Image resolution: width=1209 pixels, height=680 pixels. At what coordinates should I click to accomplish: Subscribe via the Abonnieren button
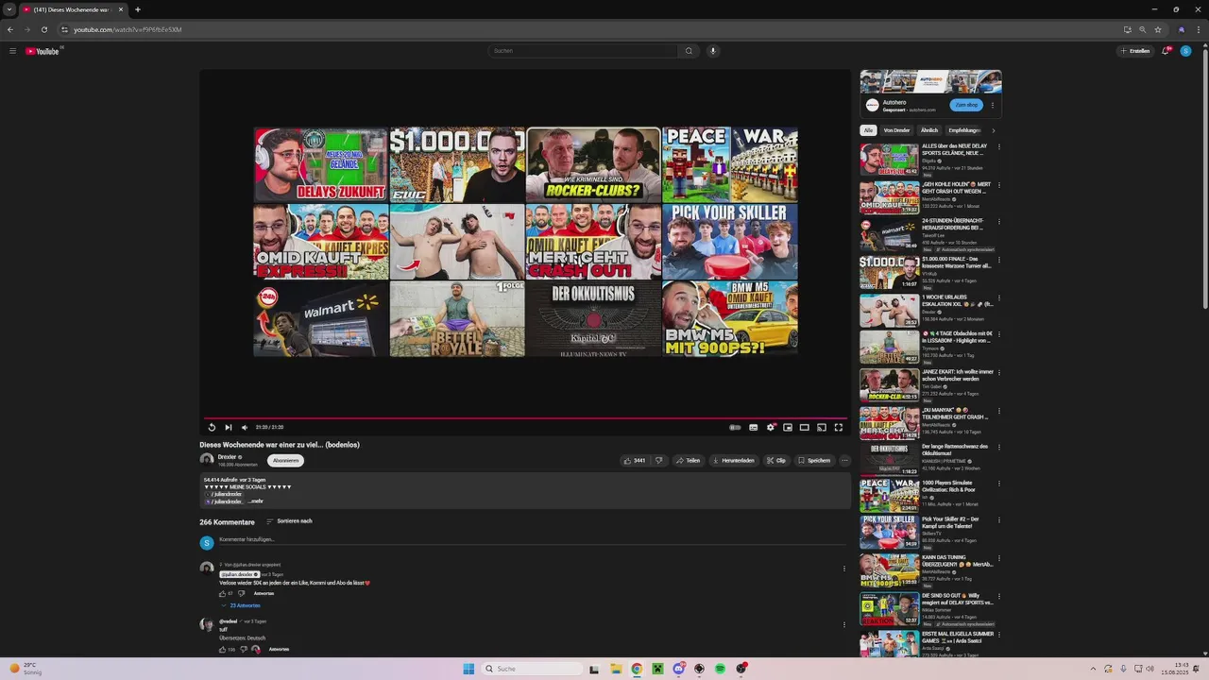(x=286, y=460)
